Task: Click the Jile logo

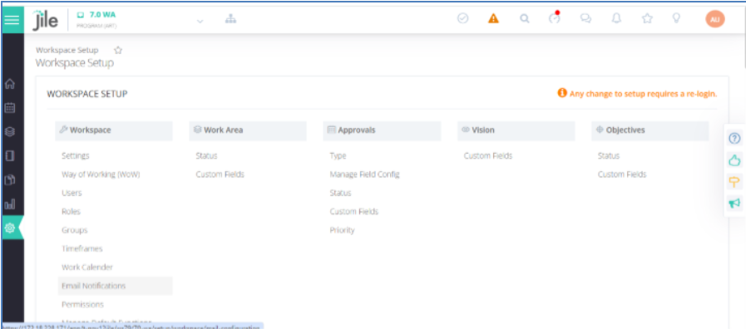Action: (x=45, y=20)
